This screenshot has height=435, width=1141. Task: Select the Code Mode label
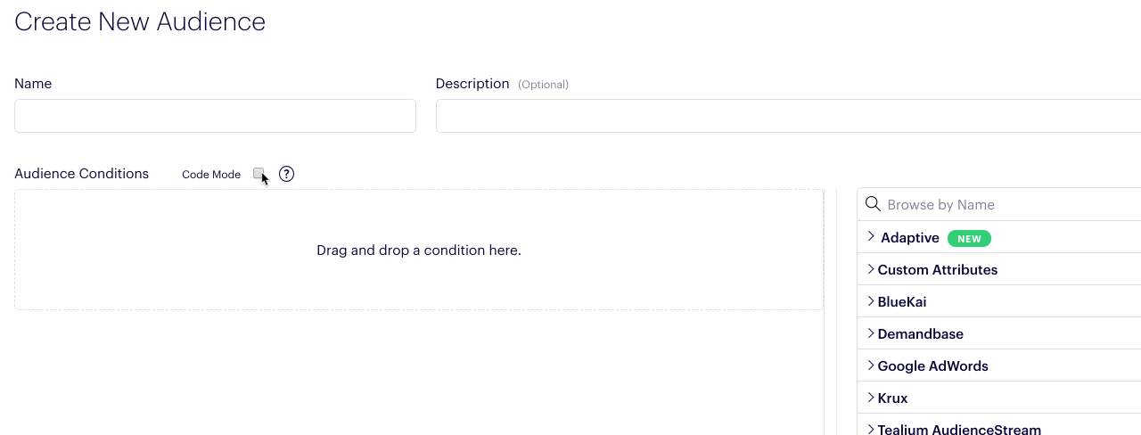[x=211, y=175]
